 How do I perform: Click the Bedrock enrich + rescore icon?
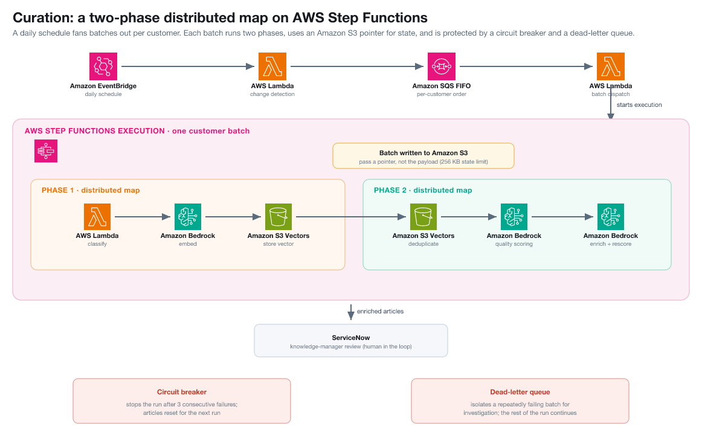[611, 217]
